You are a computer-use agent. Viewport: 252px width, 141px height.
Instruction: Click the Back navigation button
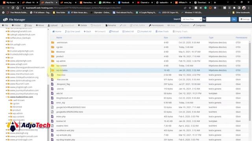[x=87, y=31]
